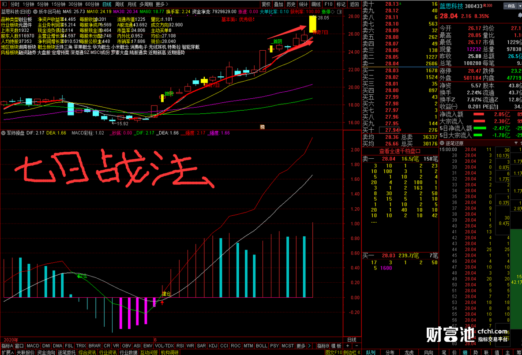Screen dimensions: 522x355
Task: Click the 叠加 overlay button
Action: [278, 4]
